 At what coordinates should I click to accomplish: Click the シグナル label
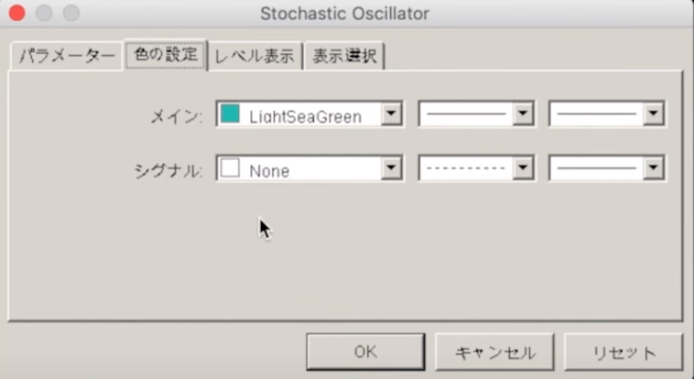tap(168, 171)
